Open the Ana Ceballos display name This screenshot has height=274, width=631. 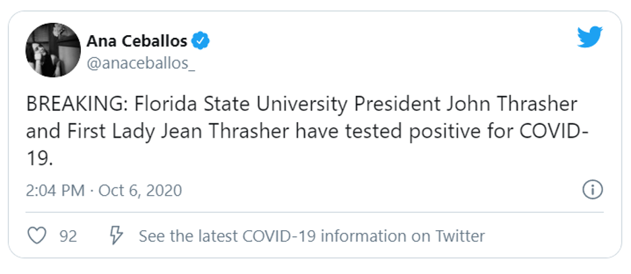[x=137, y=41]
